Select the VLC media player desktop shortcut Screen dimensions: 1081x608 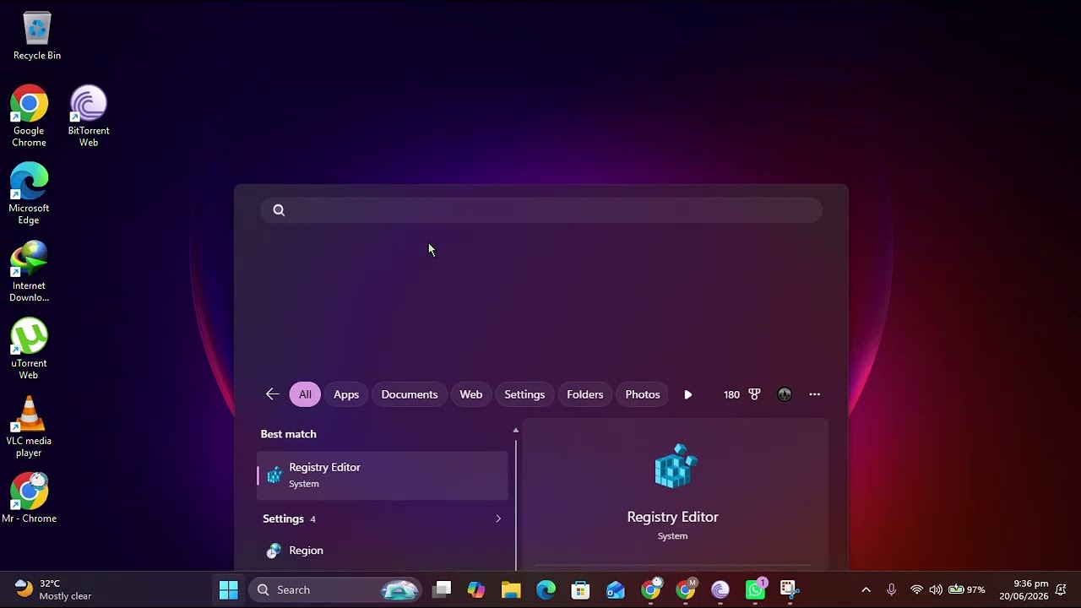pyautogui.click(x=29, y=426)
